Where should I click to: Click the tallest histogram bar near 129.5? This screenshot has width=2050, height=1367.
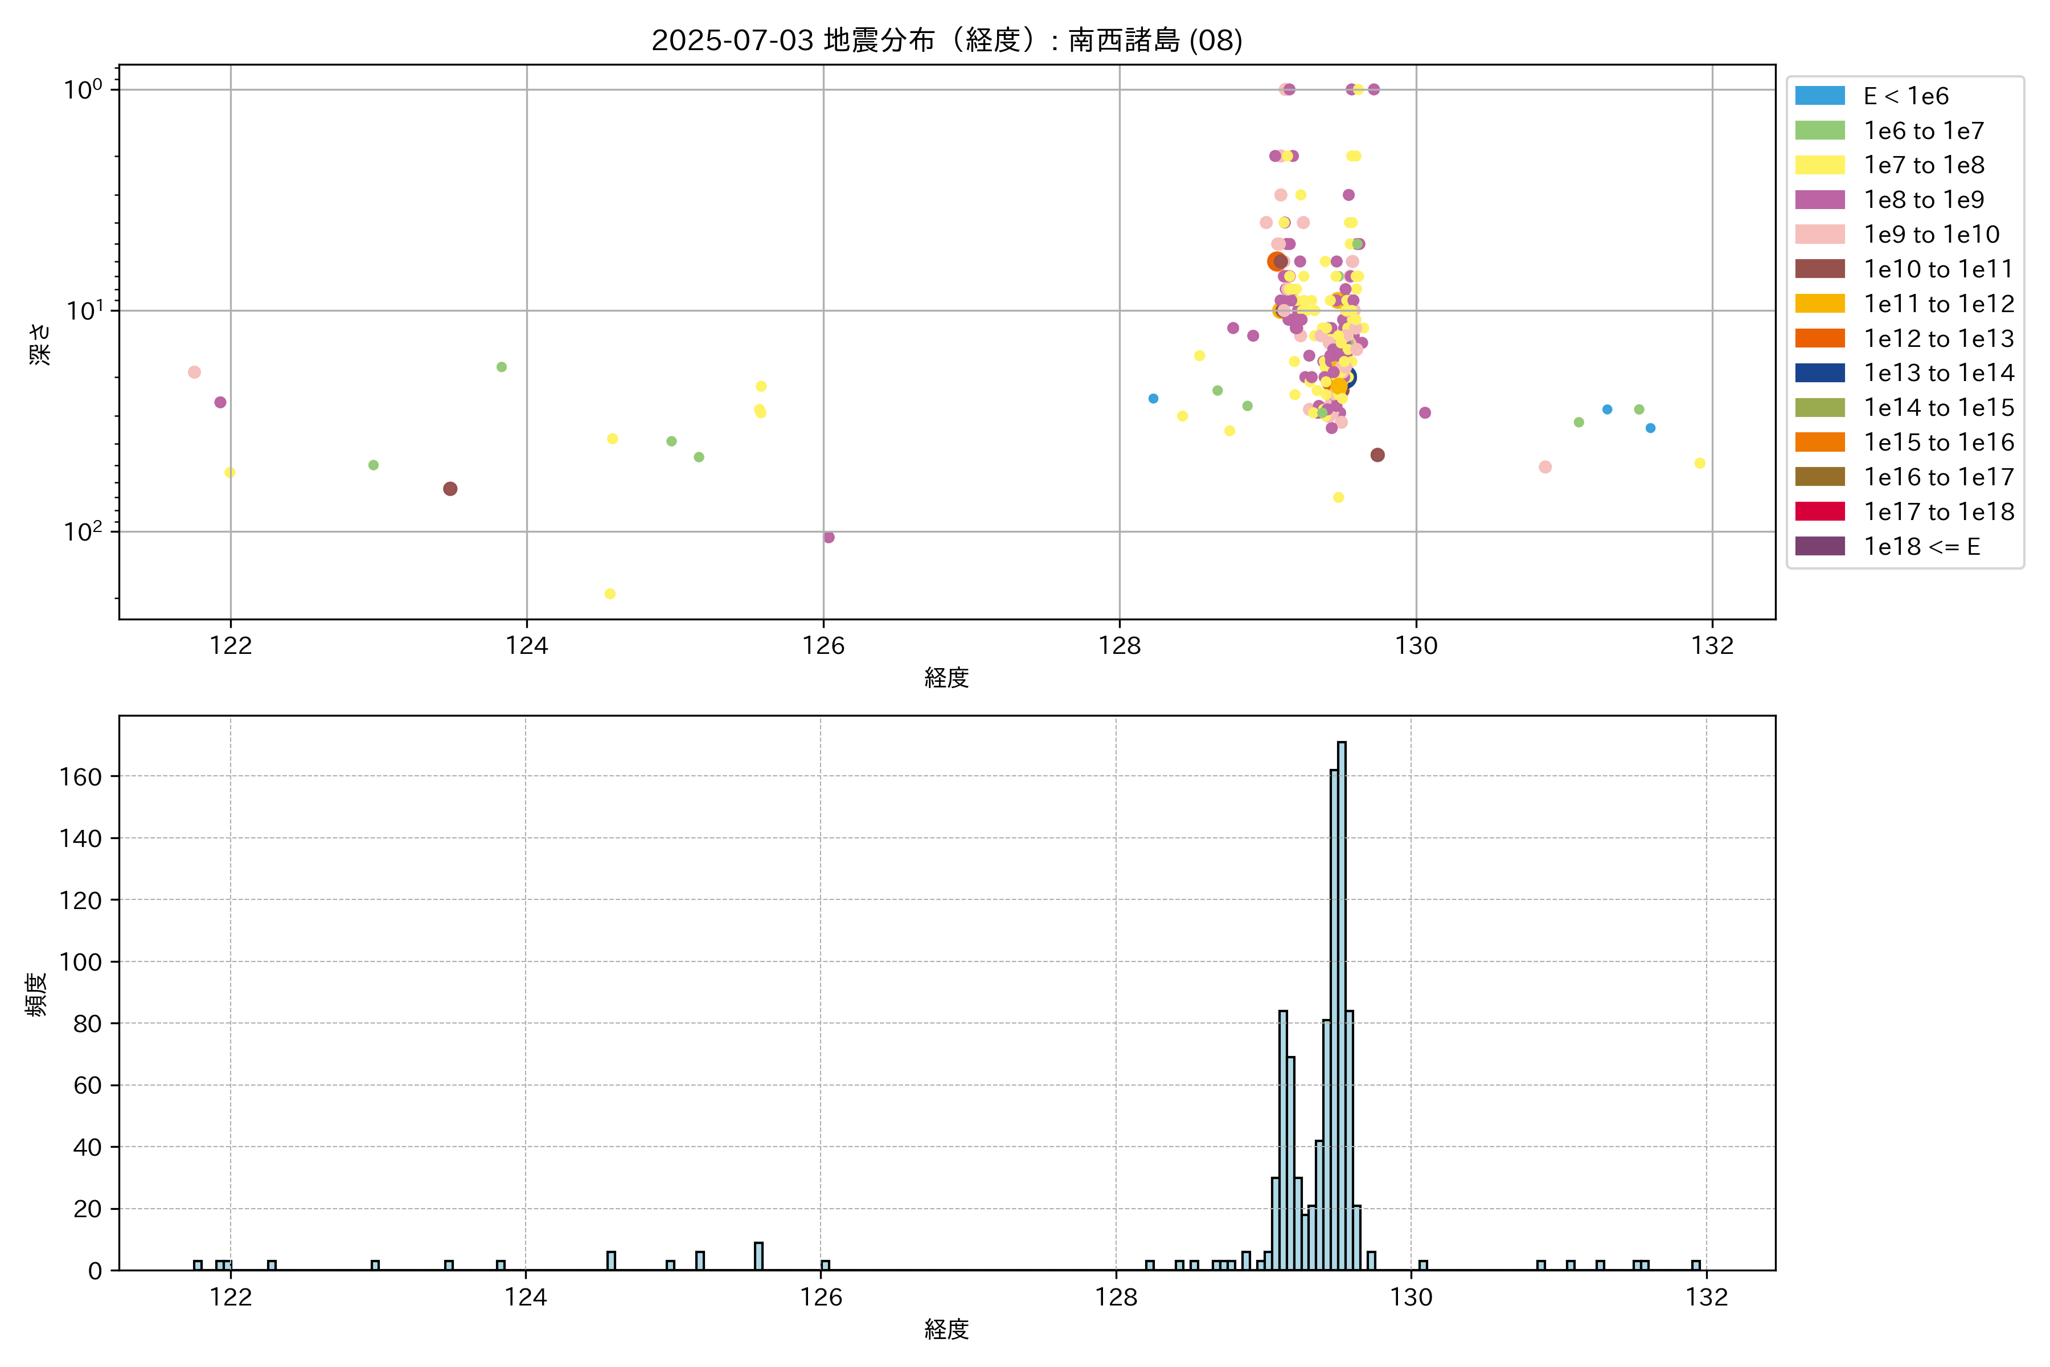1342,1002
